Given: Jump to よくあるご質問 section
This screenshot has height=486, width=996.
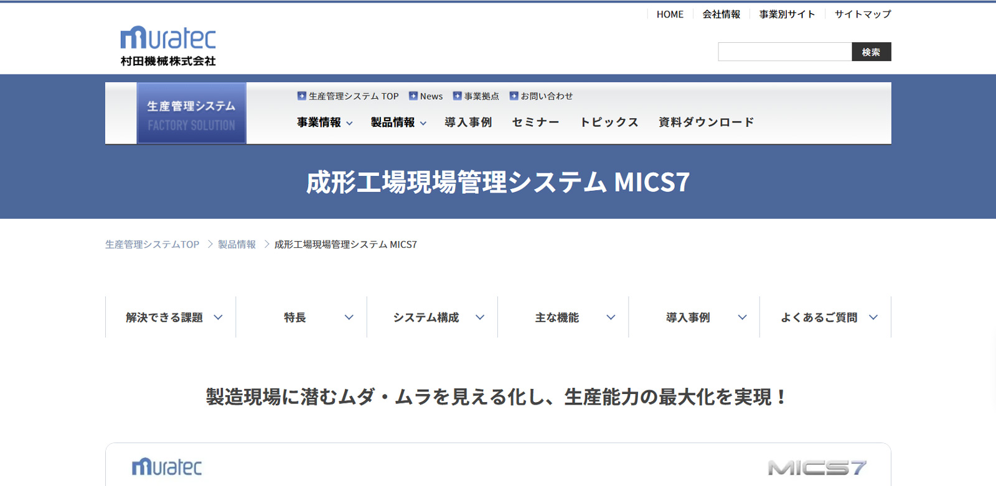Looking at the screenshot, I should (x=825, y=317).
